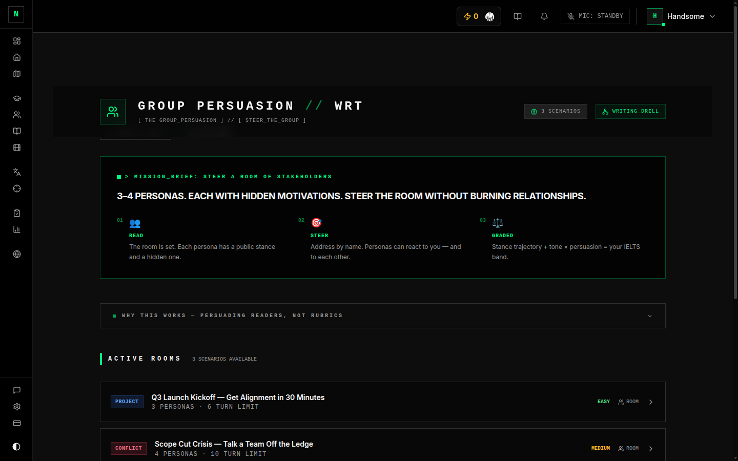Open the credit card billing icon in sidebar
Screen dimensions: 738x461
pos(17,423)
